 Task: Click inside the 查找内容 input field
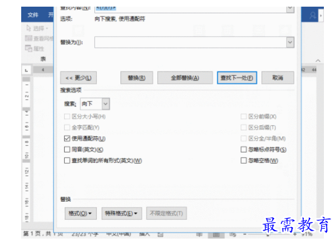point(191,9)
